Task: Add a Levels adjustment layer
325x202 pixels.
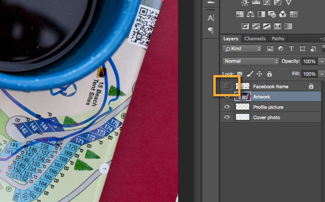Action: click(x=256, y=2)
